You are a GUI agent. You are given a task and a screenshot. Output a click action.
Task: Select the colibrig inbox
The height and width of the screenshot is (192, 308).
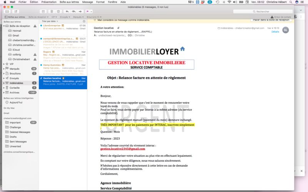(17, 55)
